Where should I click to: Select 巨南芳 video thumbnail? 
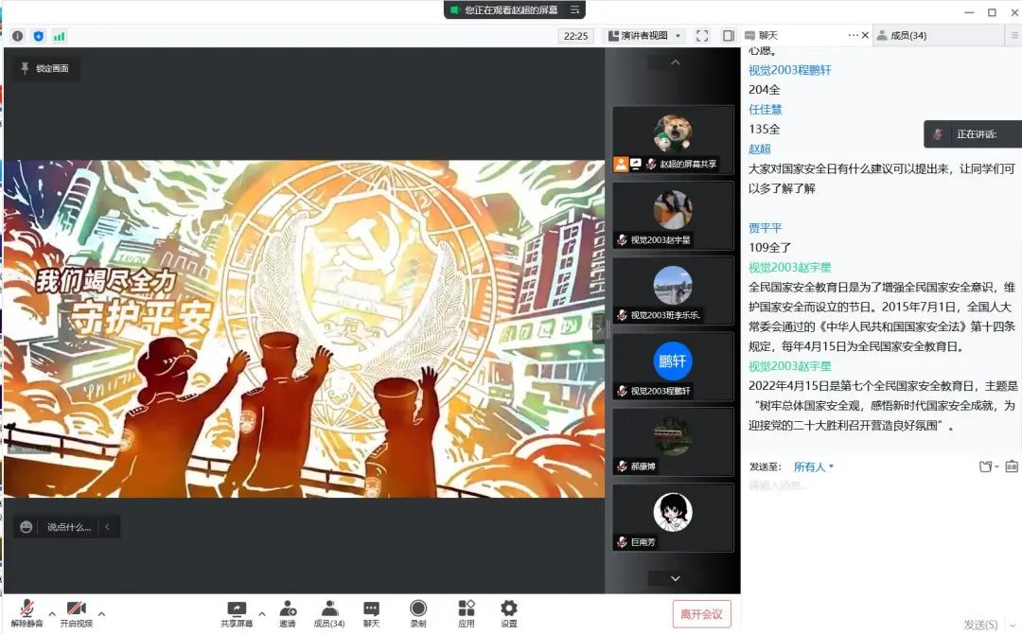click(x=674, y=518)
